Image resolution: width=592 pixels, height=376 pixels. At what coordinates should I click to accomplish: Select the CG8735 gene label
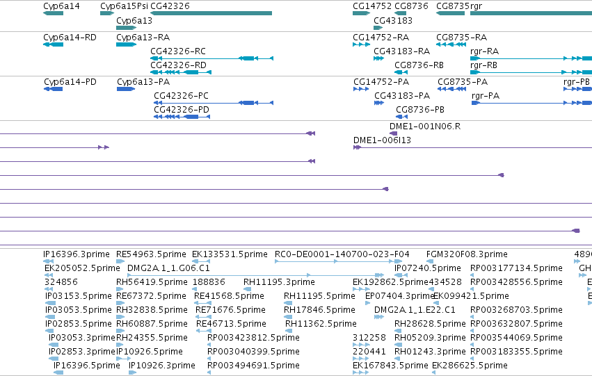click(x=453, y=6)
